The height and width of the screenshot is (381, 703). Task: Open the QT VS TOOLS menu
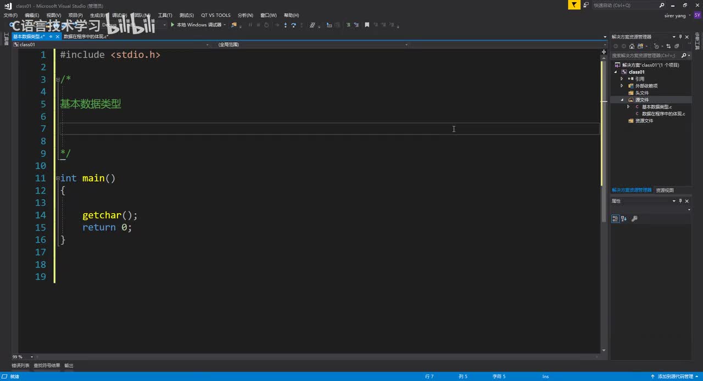(216, 15)
